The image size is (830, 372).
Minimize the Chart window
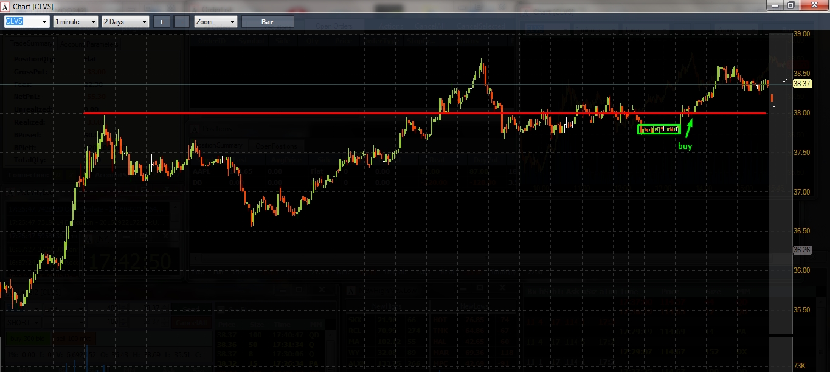point(774,5)
